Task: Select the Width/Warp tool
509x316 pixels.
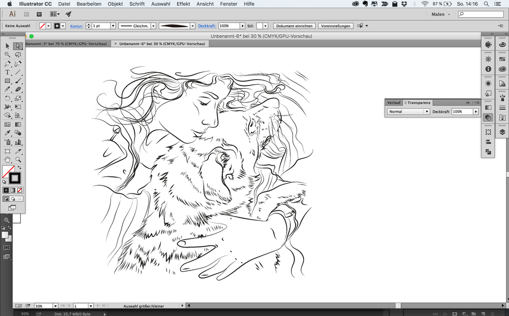Action: pyautogui.click(x=8, y=106)
